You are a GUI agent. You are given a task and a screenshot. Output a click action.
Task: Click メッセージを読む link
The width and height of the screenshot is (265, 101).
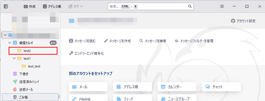tap(82, 41)
